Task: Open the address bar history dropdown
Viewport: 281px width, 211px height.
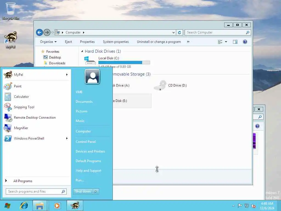Action: coord(173,32)
